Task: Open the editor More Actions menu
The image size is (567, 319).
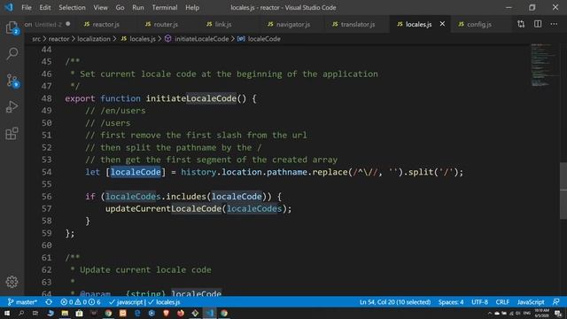Action: click(554, 24)
